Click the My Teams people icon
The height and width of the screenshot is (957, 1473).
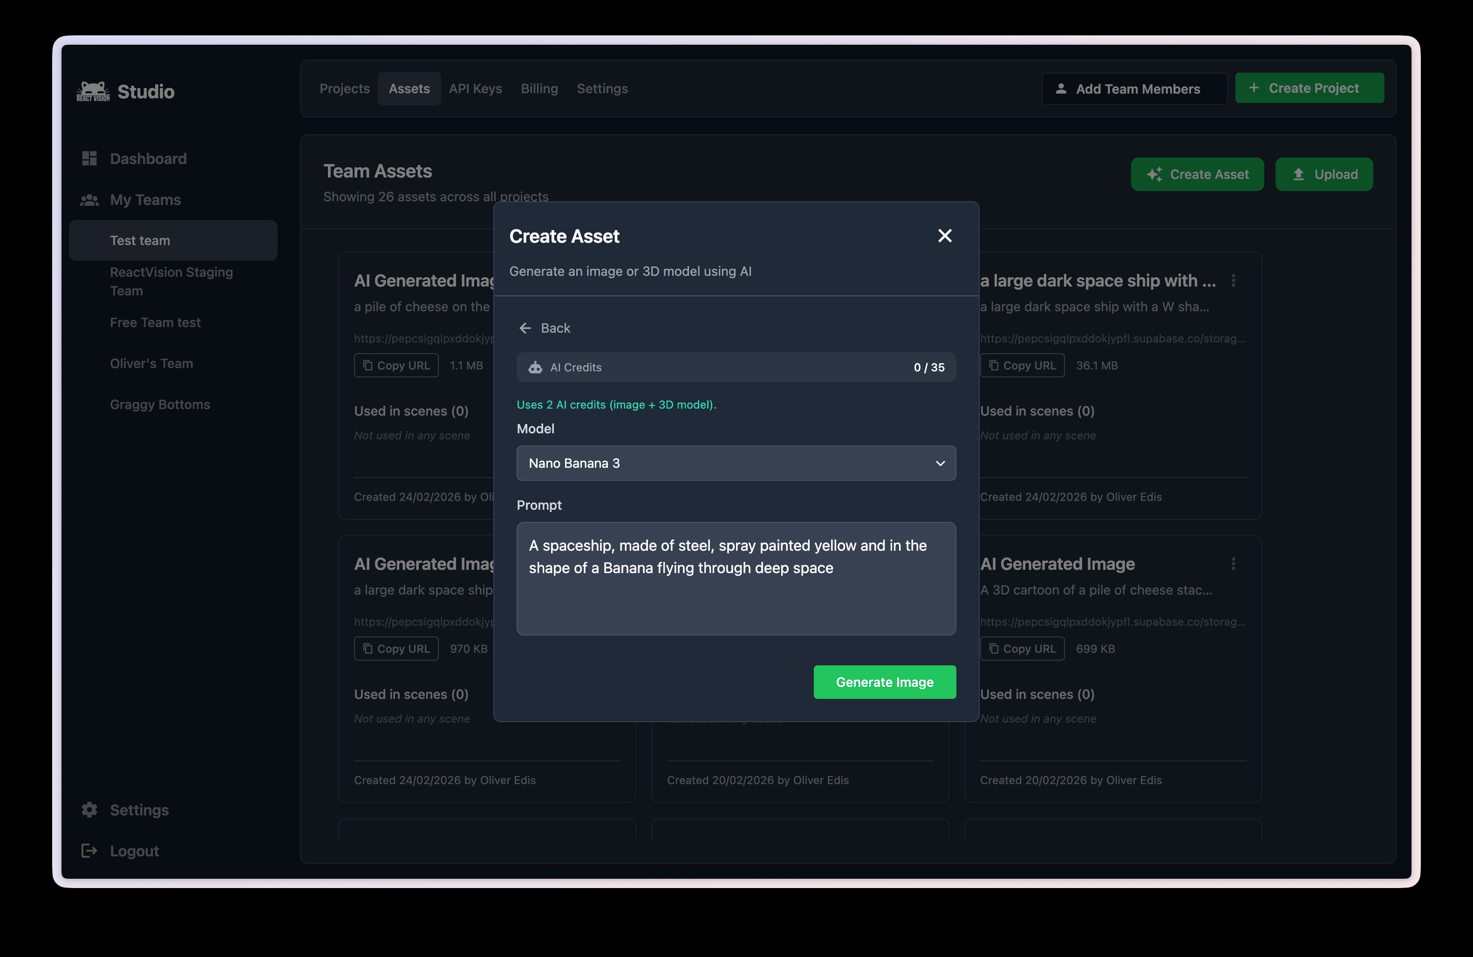(x=89, y=200)
